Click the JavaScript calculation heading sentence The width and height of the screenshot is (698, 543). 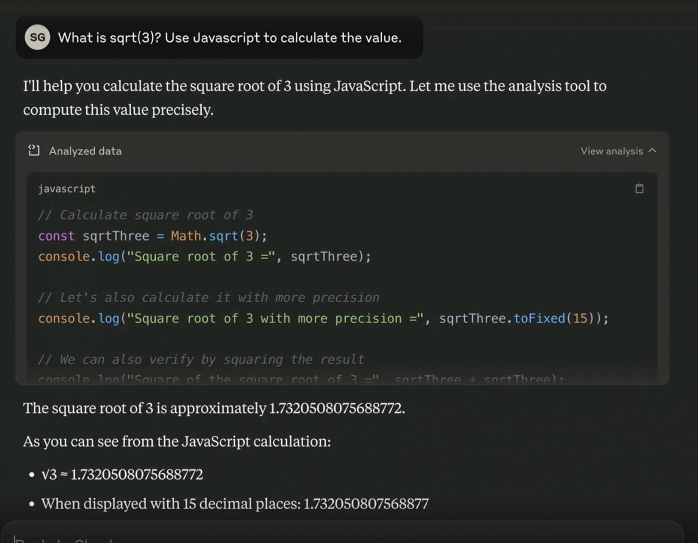point(177,441)
